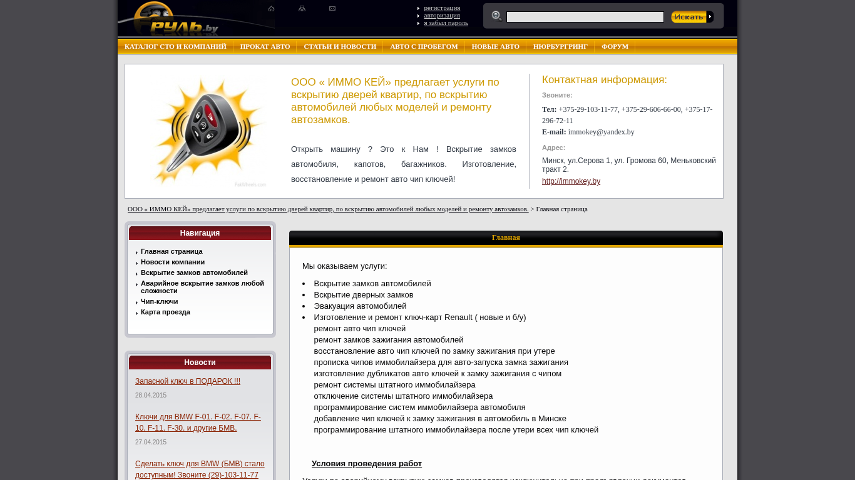Click the news date 28.04.2015

coord(151,396)
